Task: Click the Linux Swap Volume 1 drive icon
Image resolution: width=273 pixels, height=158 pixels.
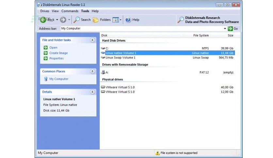Action: coord(103,57)
